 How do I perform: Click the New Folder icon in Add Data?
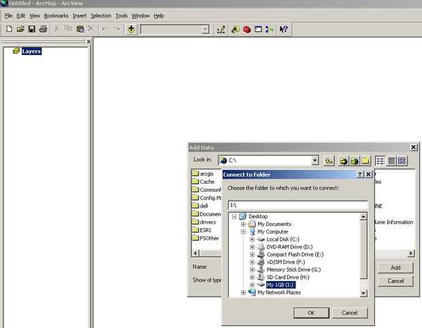(366, 161)
